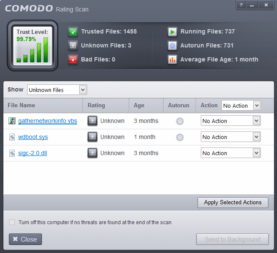The width and height of the screenshot is (277, 253).
Task: Open the gathernetworkinfo.vbs file link
Action: coord(47,121)
